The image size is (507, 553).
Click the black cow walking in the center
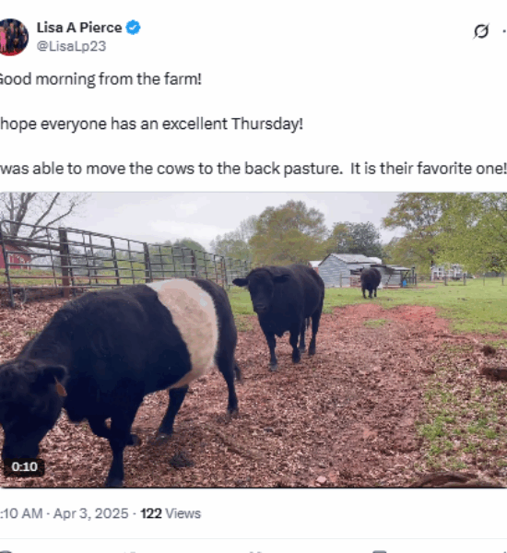280,314
